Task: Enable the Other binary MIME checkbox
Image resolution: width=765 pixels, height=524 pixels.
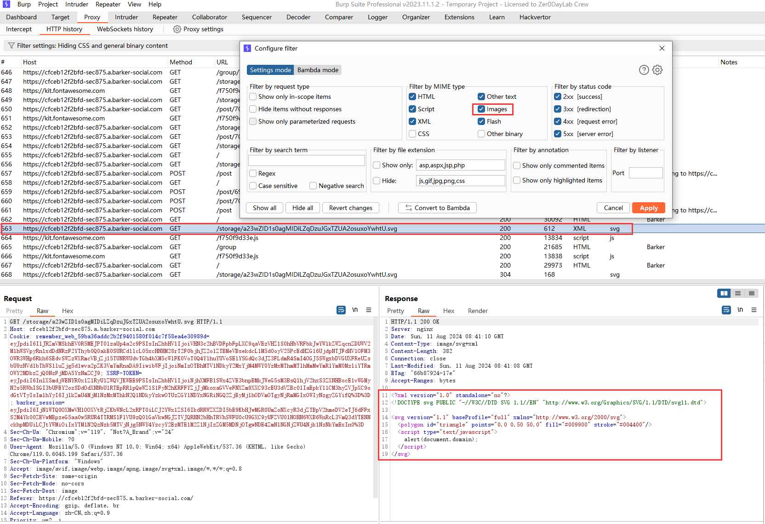Action: click(481, 134)
